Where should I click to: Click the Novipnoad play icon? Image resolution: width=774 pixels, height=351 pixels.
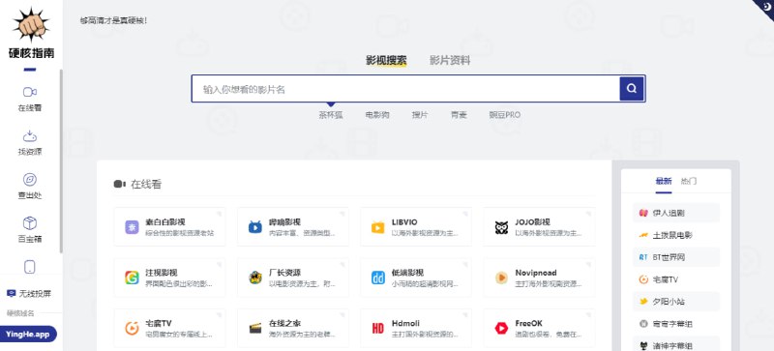[501, 278]
